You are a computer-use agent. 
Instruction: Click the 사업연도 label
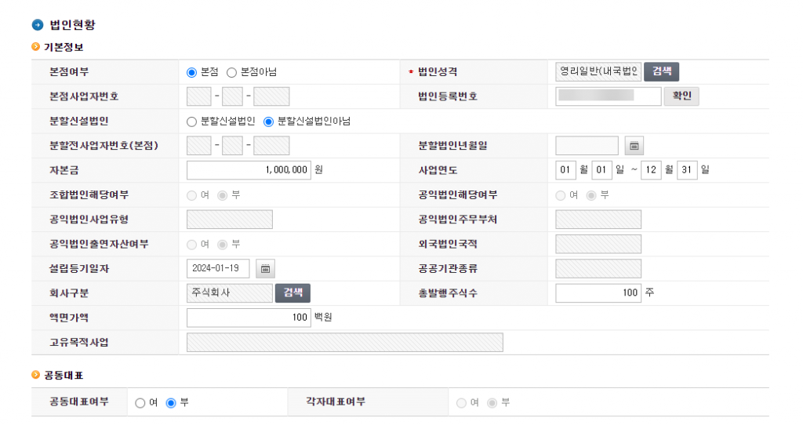(x=438, y=170)
